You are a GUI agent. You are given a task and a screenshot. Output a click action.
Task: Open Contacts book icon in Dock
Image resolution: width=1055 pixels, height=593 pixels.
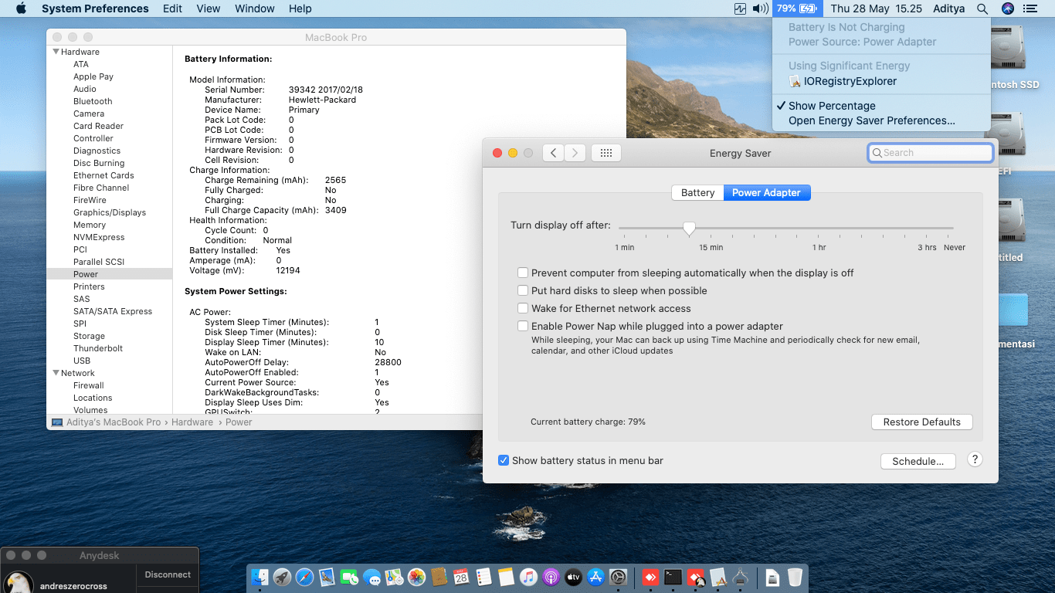pos(439,577)
